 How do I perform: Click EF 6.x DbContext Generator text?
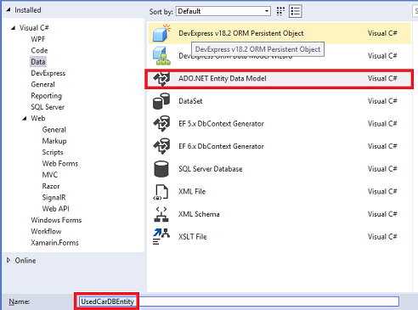[x=221, y=146]
